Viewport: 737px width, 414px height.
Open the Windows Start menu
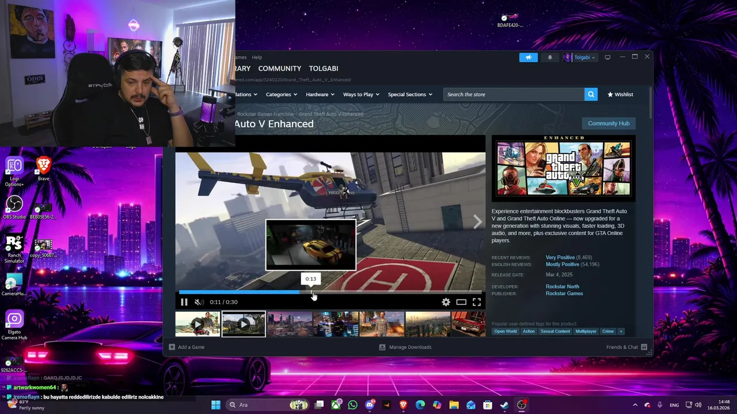(216, 405)
